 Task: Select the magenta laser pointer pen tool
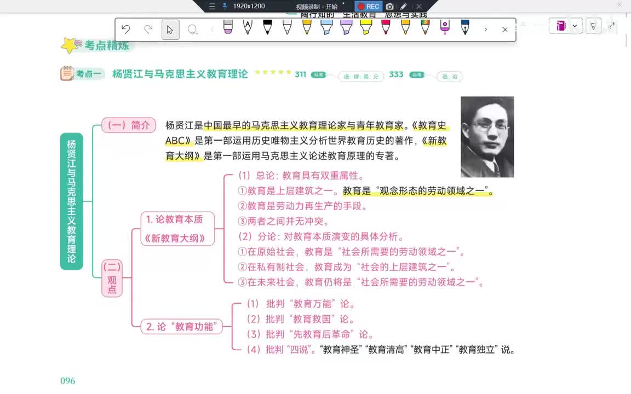click(x=445, y=27)
